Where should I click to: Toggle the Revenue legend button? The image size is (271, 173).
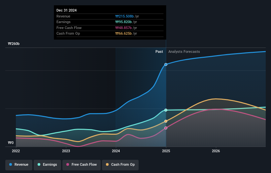pos(19,165)
